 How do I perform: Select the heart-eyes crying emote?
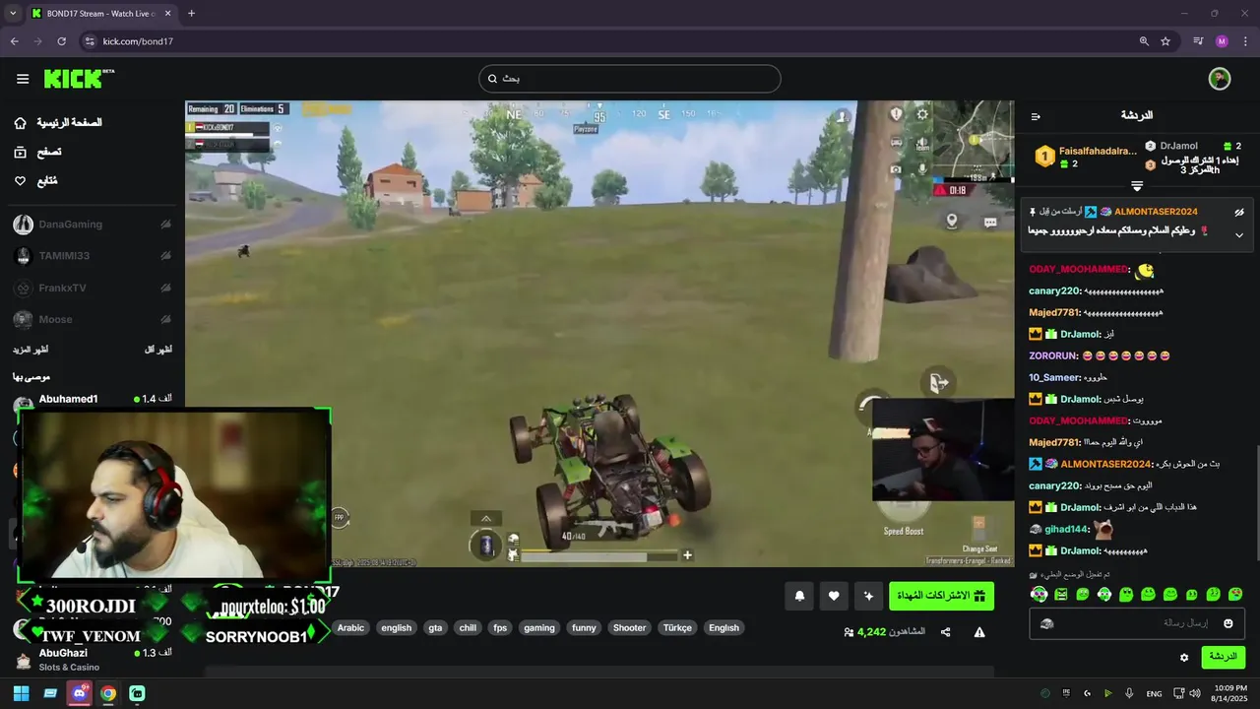[1236, 594]
